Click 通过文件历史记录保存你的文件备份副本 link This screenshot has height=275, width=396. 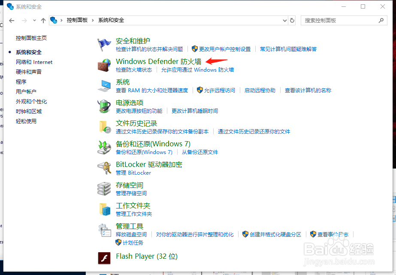click(162, 132)
